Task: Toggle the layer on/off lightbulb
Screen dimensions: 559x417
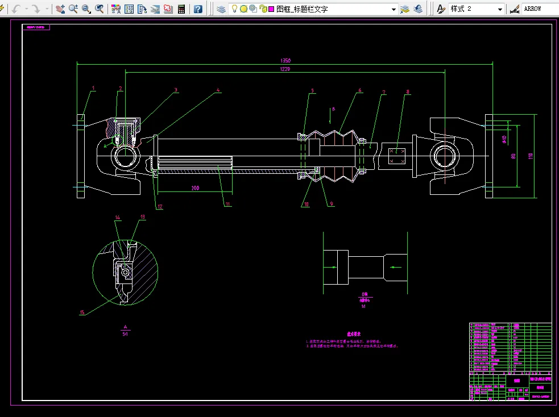Action: [x=234, y=9]
